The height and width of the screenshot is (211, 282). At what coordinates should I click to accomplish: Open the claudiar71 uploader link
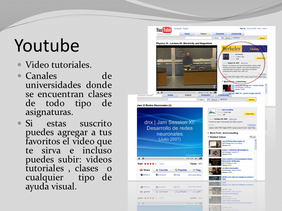[x=235, y=152]
